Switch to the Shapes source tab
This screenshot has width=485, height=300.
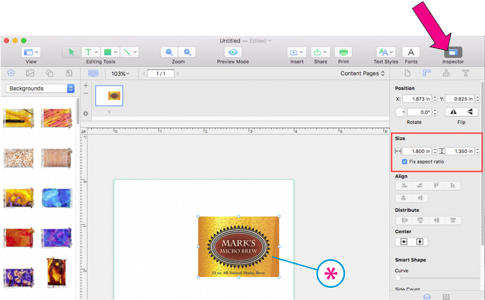(49, 73)
